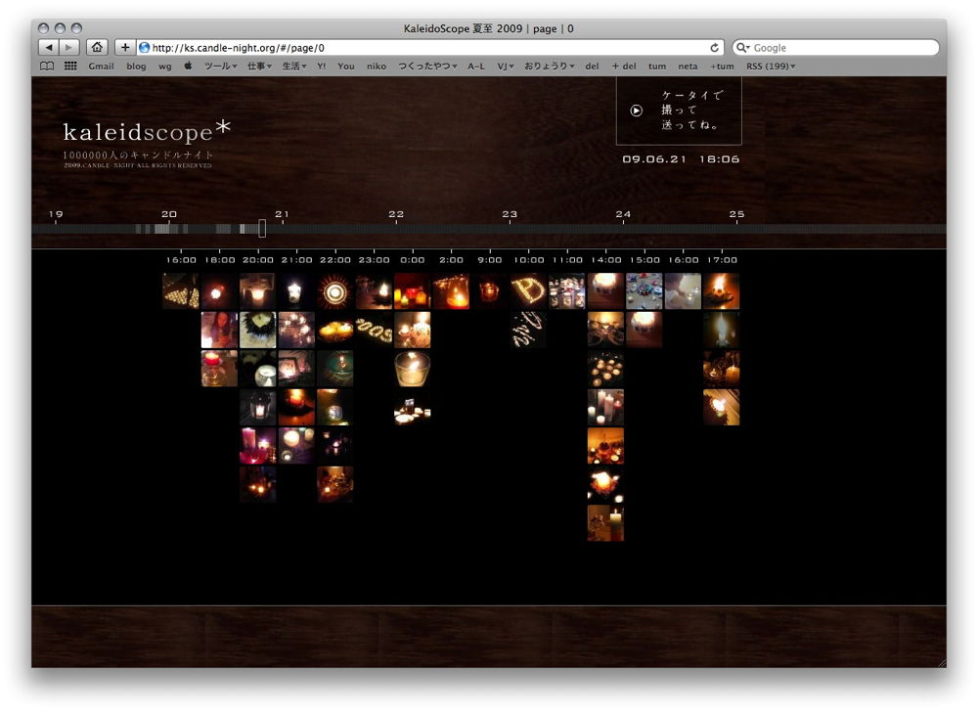Select day 23 on the timeline
This screenshot has width=978, height=711.
510,214
